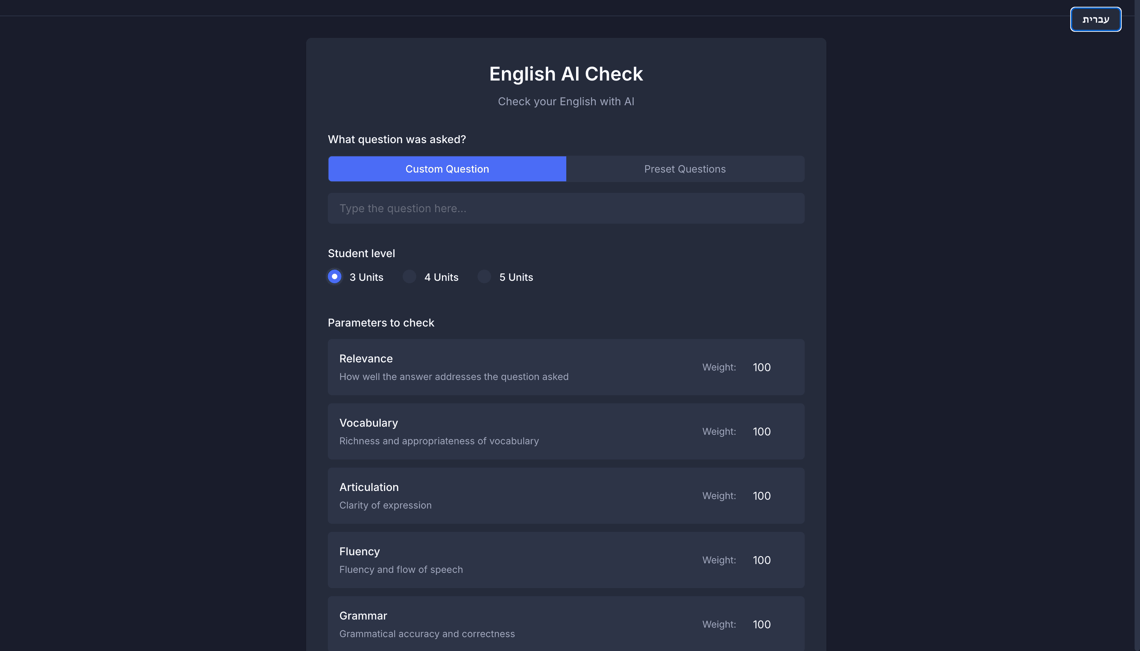Image resolution: width=1140 pixels, height=651 pixels.
Task: Click the question text input field
Action: tap(566, 208)
